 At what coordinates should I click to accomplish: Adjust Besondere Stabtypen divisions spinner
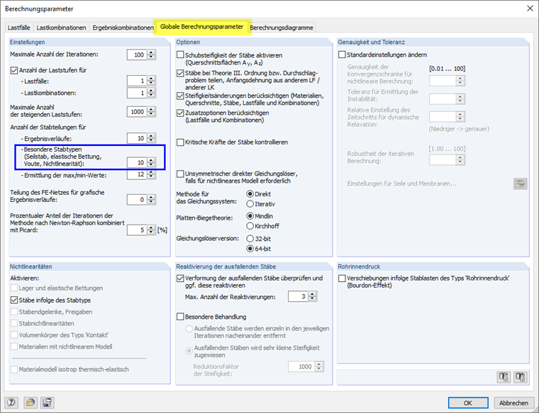151,162
